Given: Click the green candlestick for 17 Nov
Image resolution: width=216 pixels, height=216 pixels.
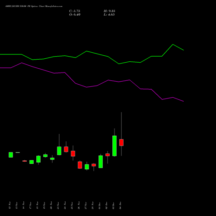Looking at the screenshot, I should coord(32,162).
